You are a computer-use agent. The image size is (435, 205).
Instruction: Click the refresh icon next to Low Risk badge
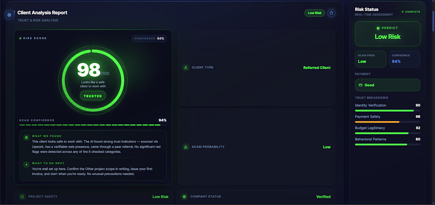(x=331, y=13)
